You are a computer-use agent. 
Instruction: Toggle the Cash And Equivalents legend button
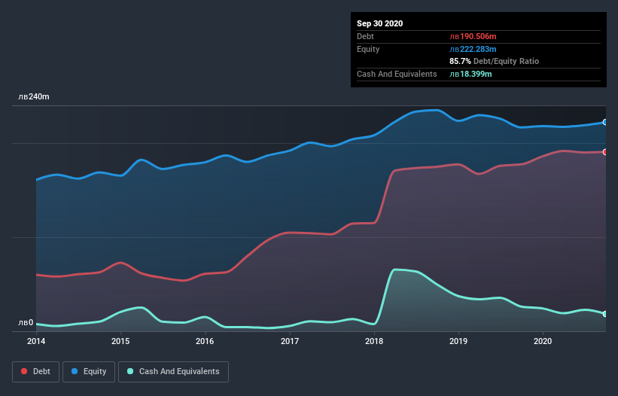[x=173, y=372]
